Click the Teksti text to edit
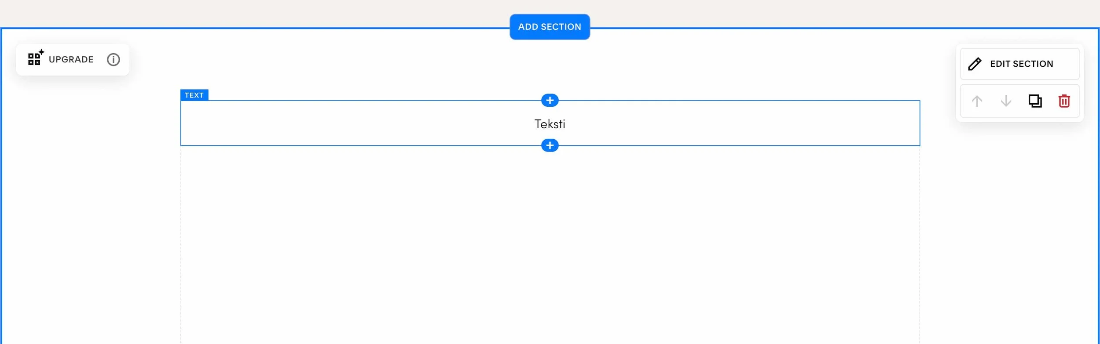1100x344 pixels. click(x=550, y=124)
